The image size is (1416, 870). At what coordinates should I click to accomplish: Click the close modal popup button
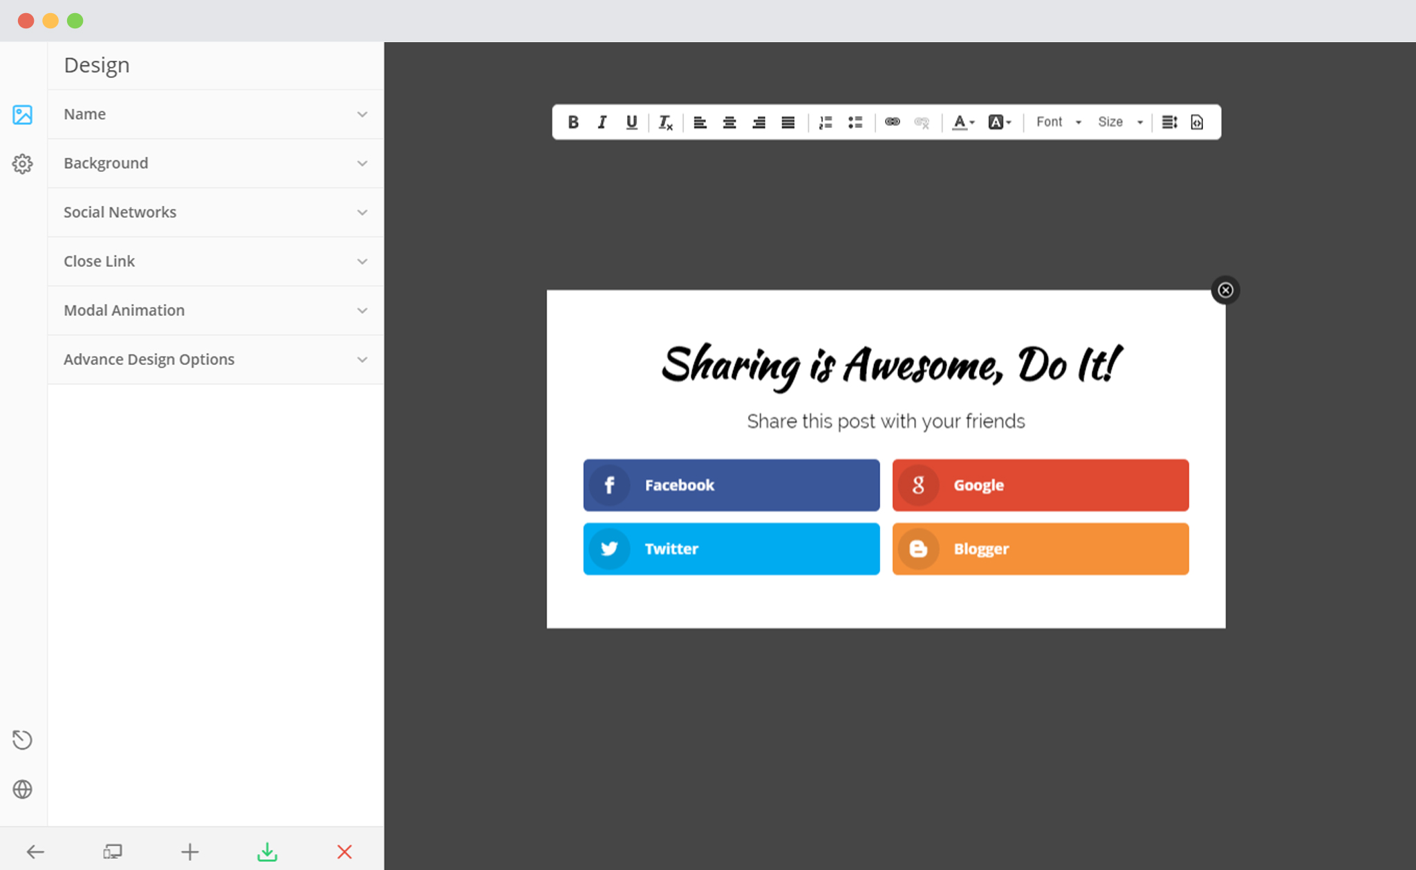coord(1226,290)
